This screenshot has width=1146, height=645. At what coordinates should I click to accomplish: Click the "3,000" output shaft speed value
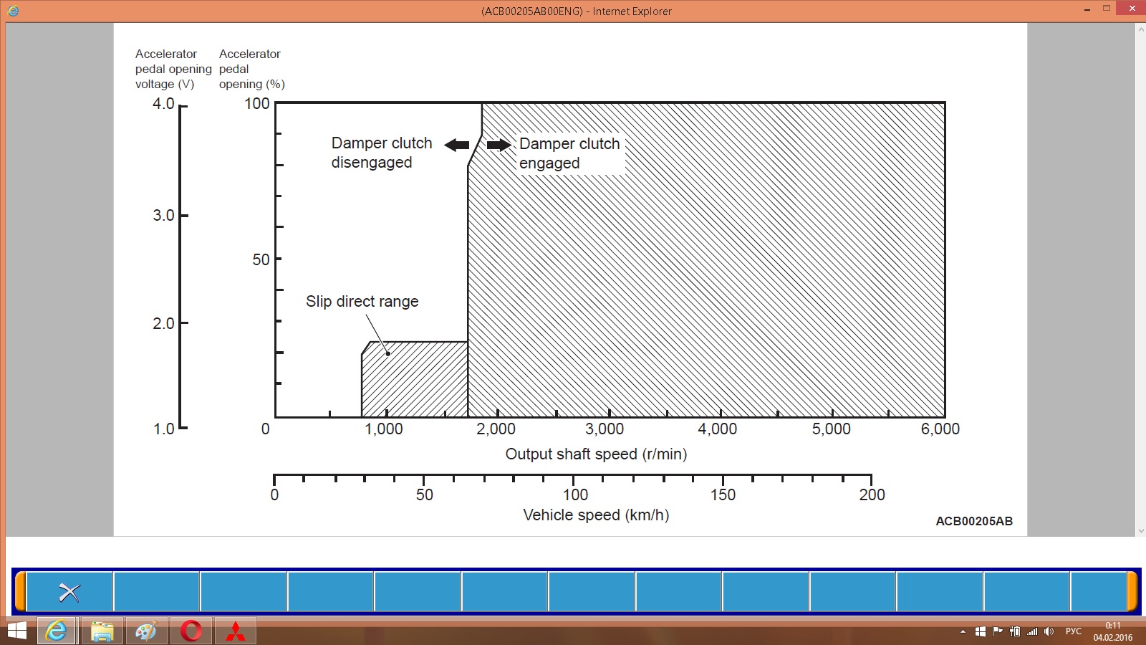(x=605, y=429)
